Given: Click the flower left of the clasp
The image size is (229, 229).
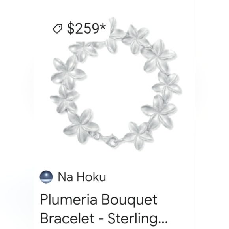Looking at the screenshot, I should coord(81,126).
